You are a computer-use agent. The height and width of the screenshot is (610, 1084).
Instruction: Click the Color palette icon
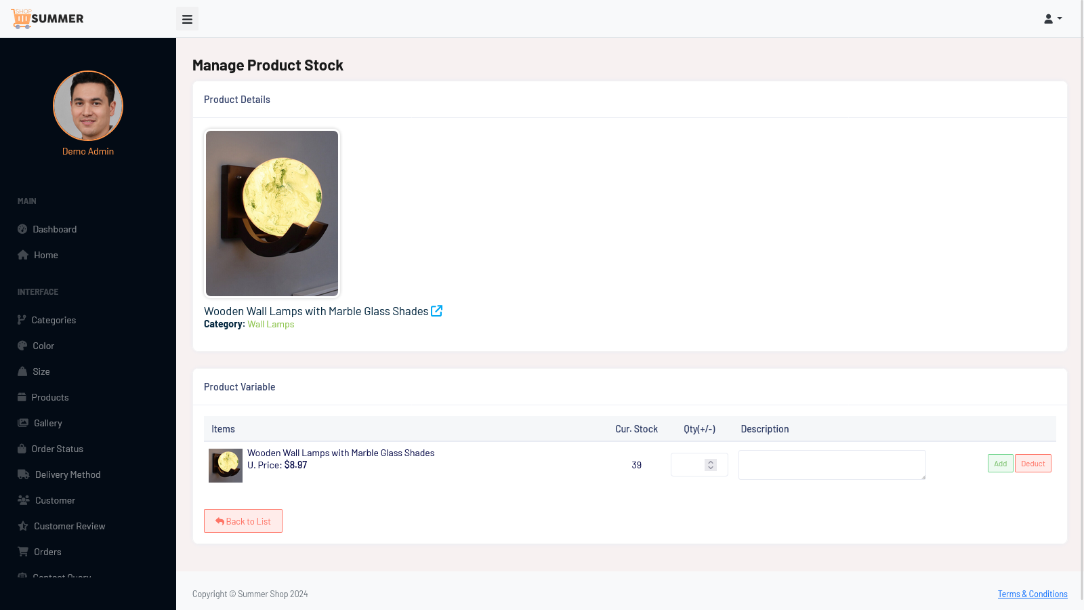(22, 346)
